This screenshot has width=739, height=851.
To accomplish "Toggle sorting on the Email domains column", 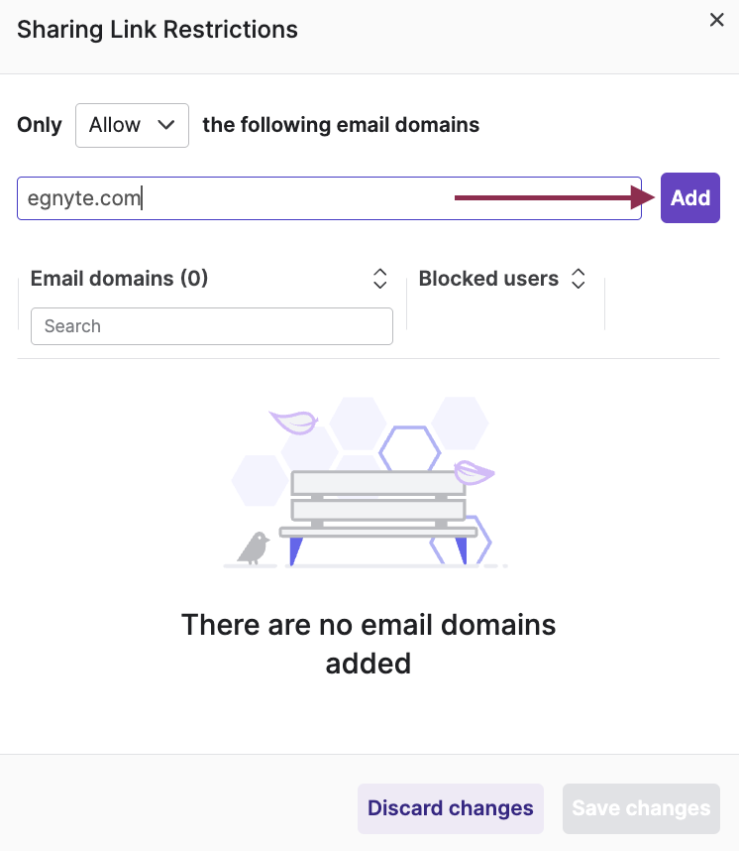I will 379,279.
